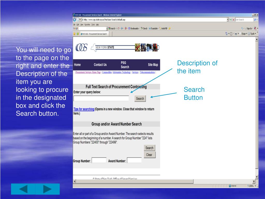Open the View menu
Viewport: 265px width, 199px height.
pos(82,25)
